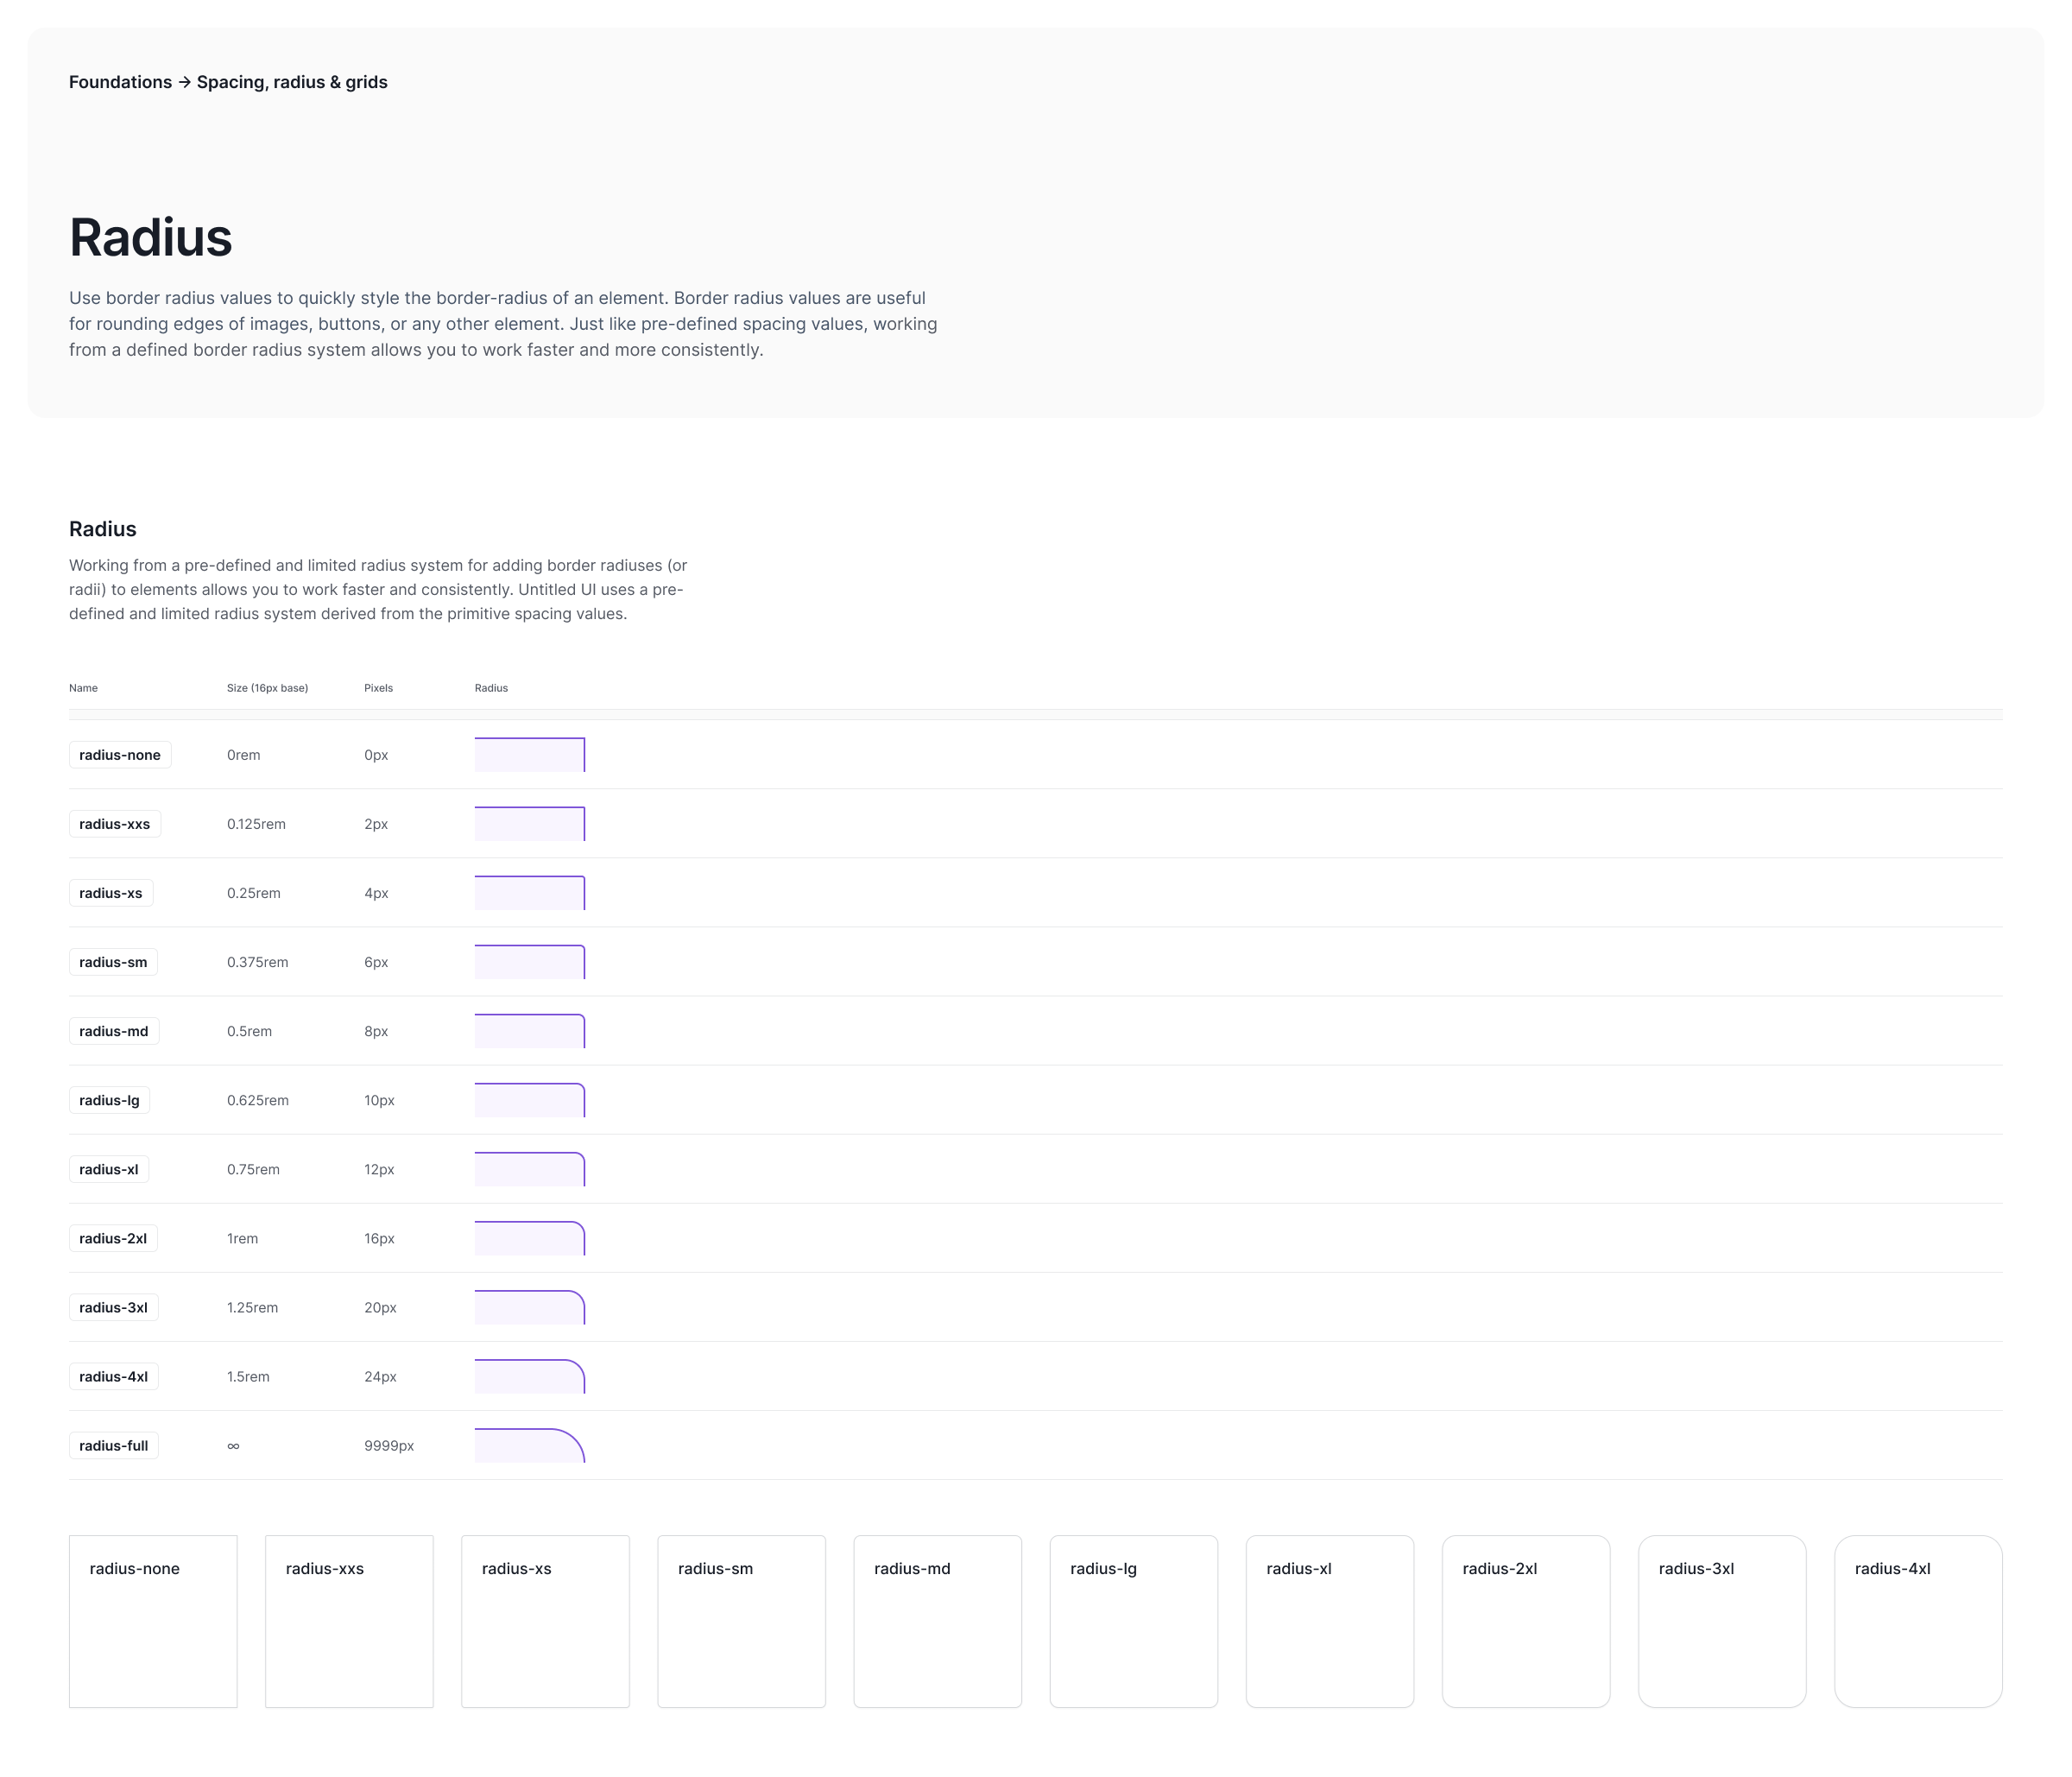
Task: Click Spacing, radius & grids breadcrumb
Action: [x=292, y=82]
